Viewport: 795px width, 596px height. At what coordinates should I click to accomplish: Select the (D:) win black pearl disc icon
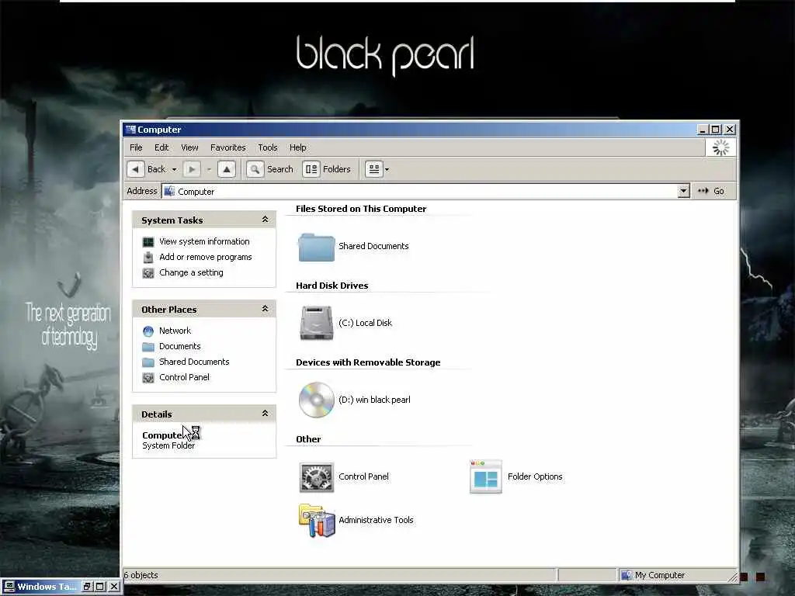click(317, 400)
